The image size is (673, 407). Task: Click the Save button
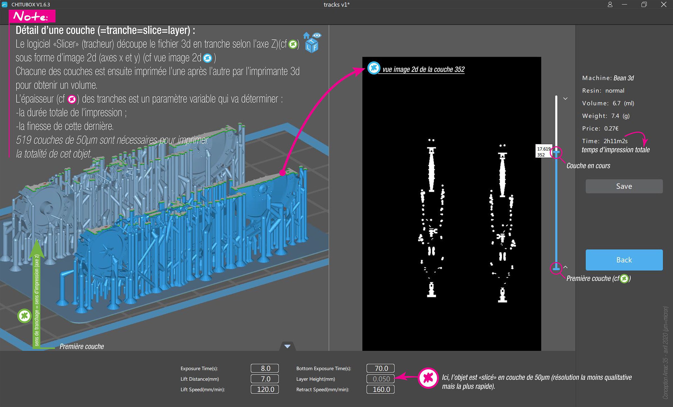(624, 186)
